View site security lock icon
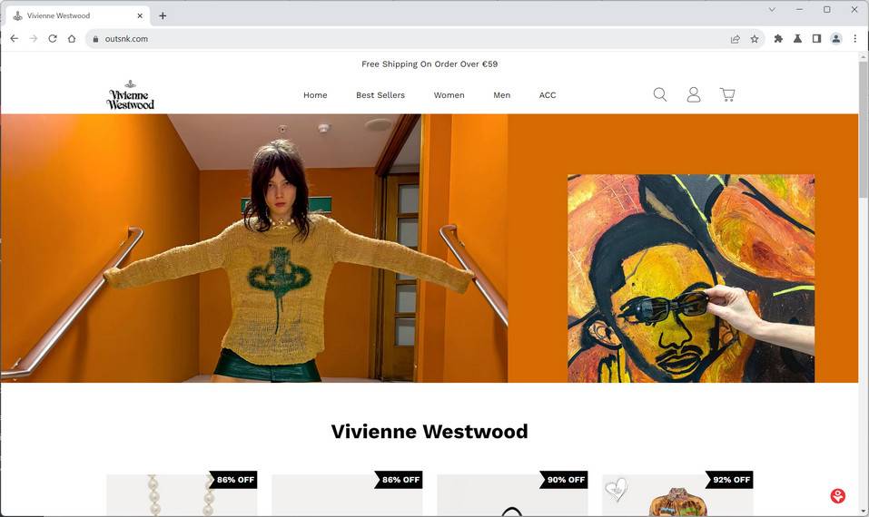This screenshot has height=517, width=869. 95,39
